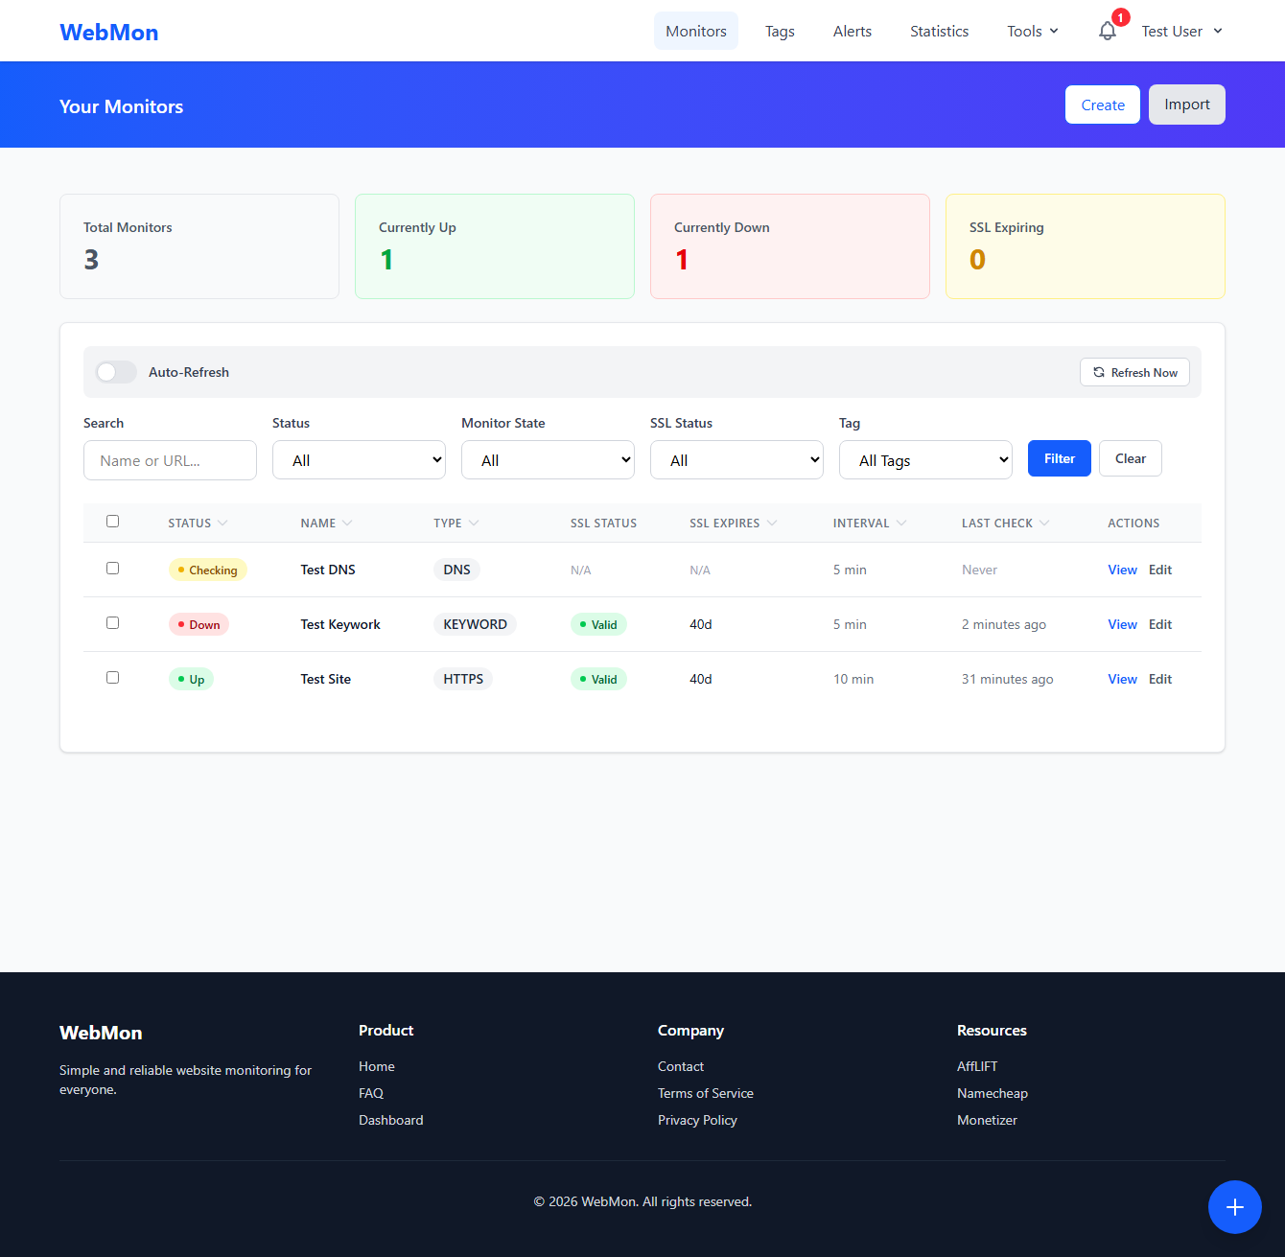This screenshot has height=1257, width=1285.
Task: Click the floating plus button at bottom right
Action: pyautogui.click(x=1235, y=1207)
